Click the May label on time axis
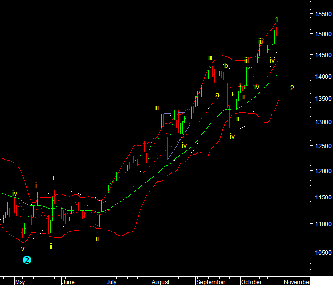The image size is (333, 285). click(x=20, y=282)
